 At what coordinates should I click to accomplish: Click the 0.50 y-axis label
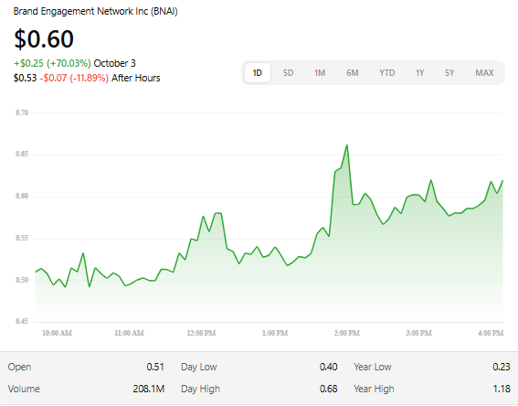click(22, 280)
